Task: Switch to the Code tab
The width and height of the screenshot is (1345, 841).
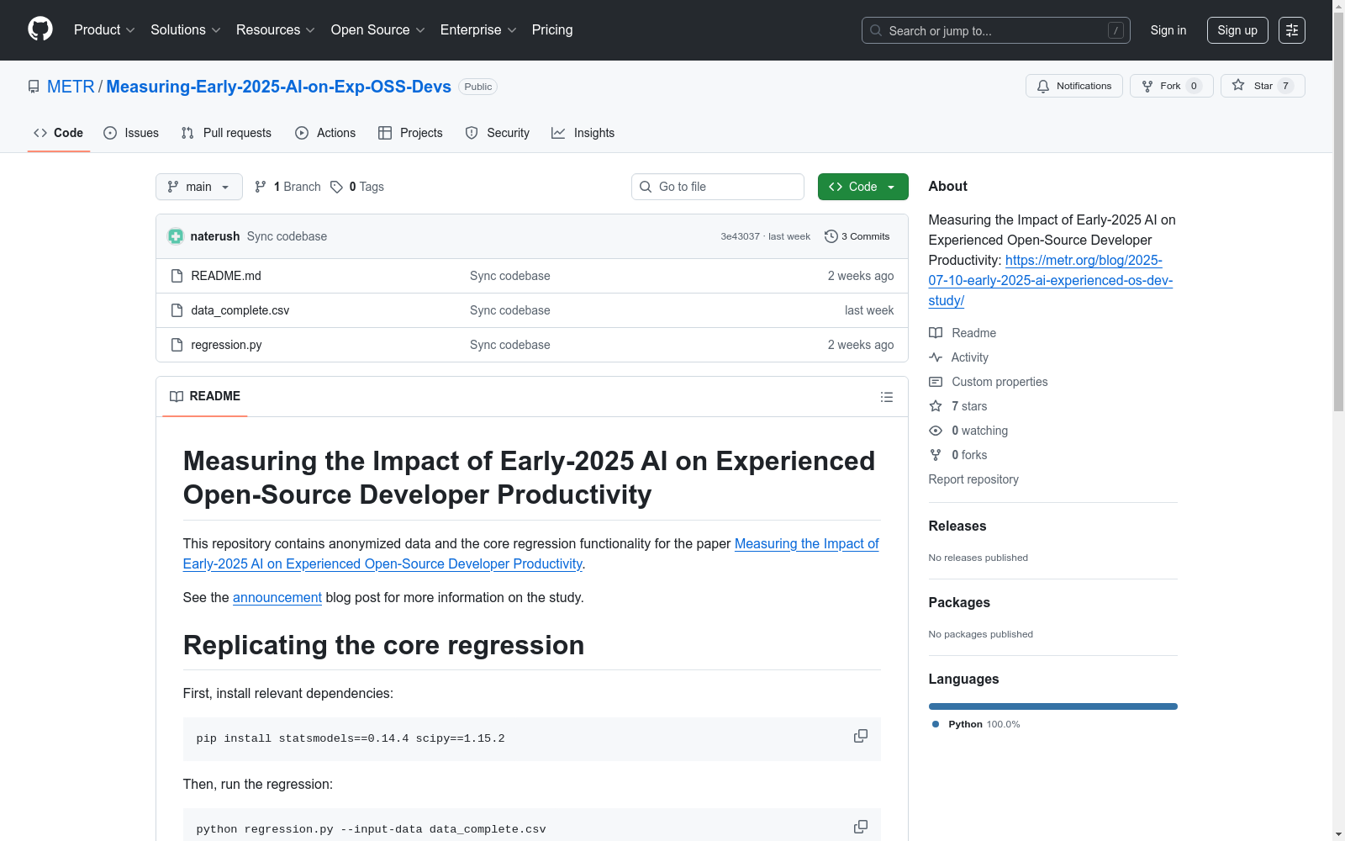Action: (x=59, y=133)
